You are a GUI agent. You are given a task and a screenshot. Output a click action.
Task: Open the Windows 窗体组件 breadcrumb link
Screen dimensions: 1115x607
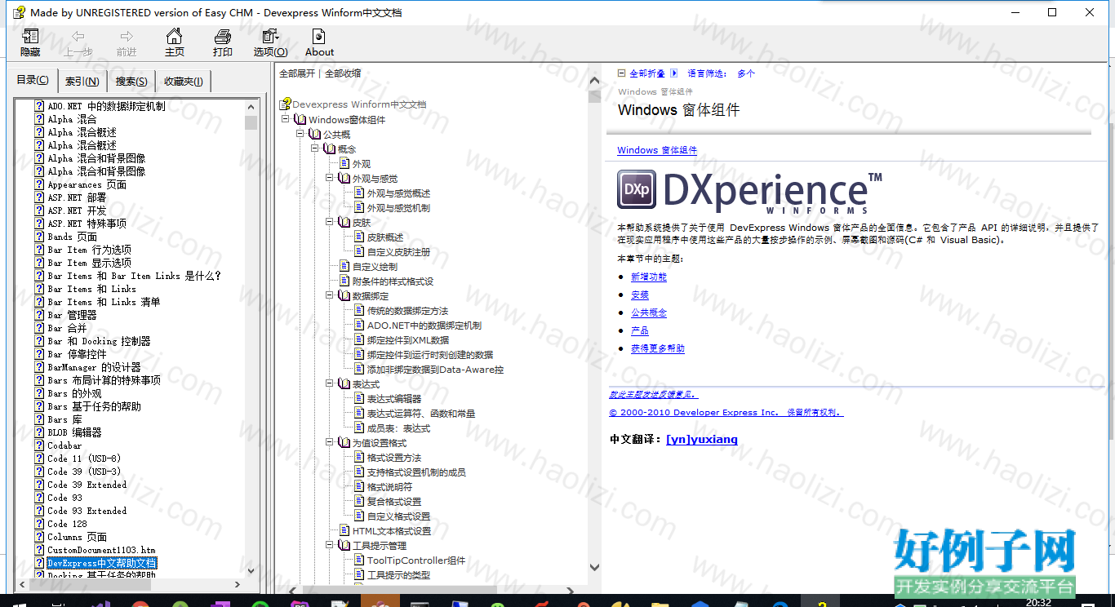(657, 150)
